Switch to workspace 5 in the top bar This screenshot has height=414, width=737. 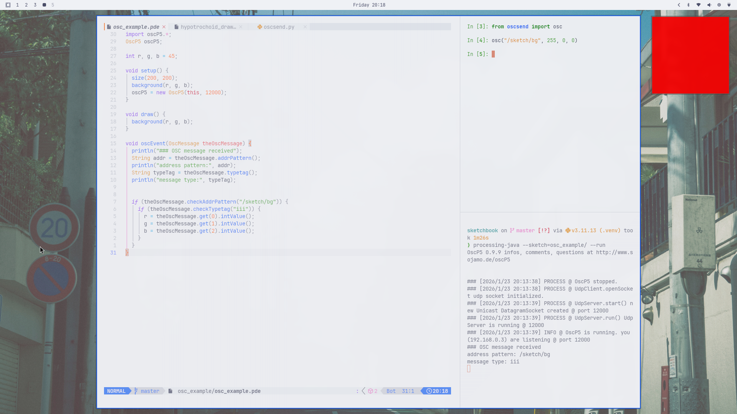point(53,5)
